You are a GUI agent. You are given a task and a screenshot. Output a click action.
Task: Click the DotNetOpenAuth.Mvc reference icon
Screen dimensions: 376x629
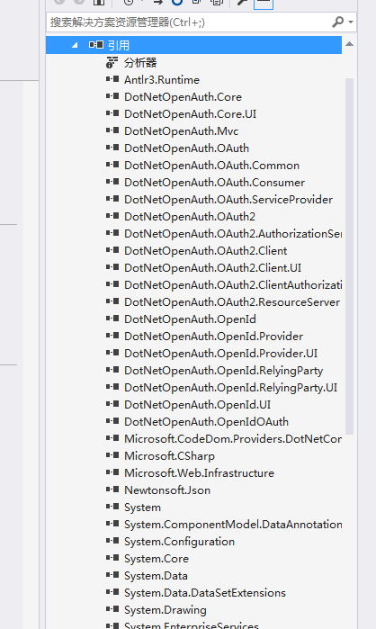[112, 130]
